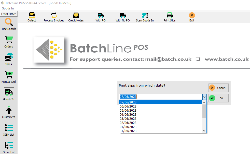Open Credit Notes in the toolbar
250x154 pixels.
pos(76,17)
